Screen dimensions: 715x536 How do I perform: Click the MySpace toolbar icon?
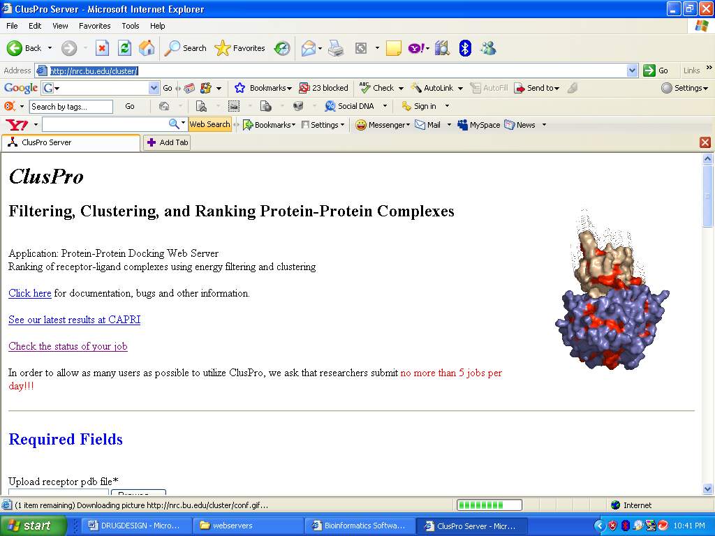[x=479, y=125]
